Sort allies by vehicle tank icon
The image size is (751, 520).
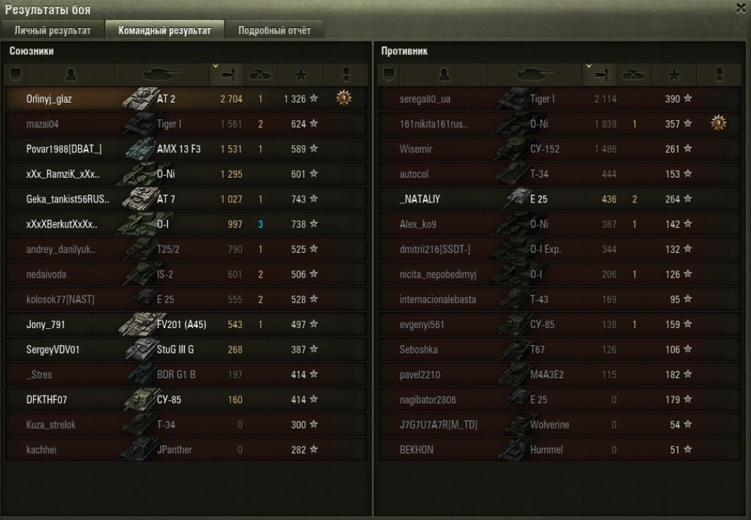click(162, 74)
